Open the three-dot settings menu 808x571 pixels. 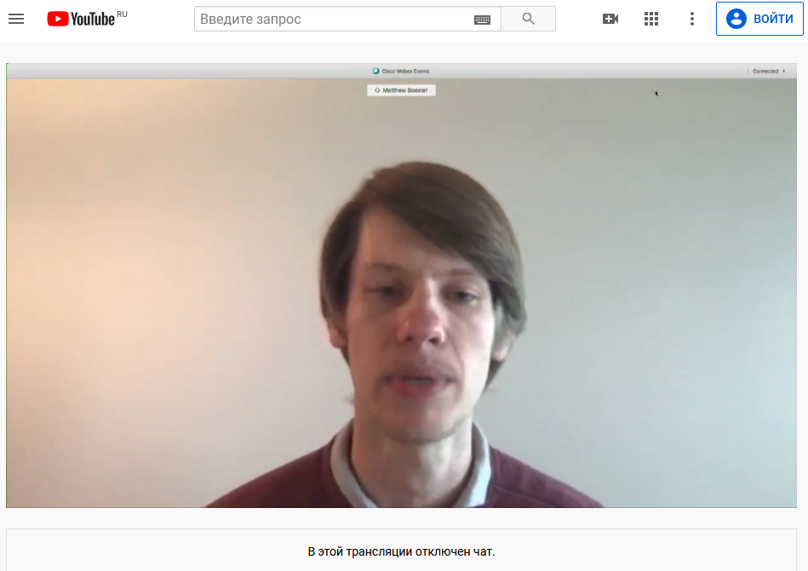tap(692, 19)
